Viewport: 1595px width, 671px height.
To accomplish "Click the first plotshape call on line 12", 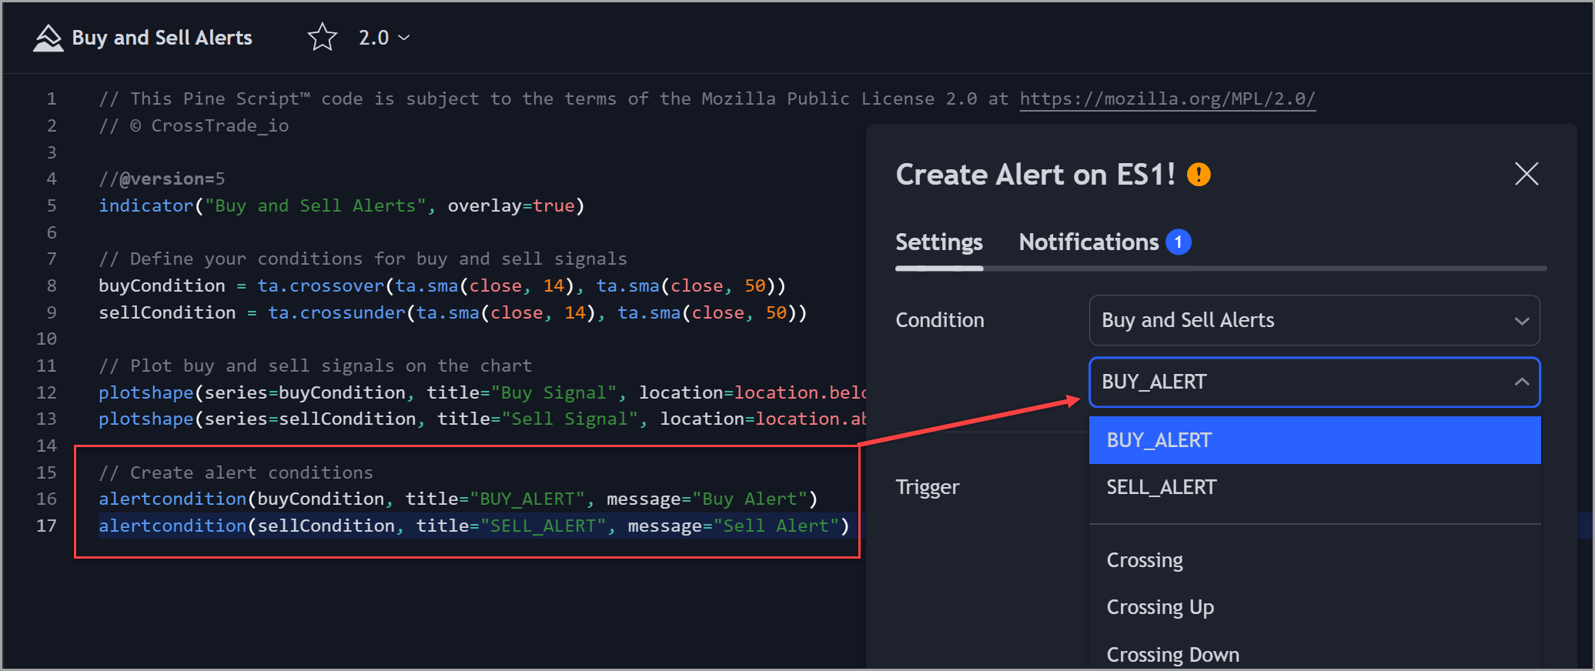I will [x=146, y=392].
